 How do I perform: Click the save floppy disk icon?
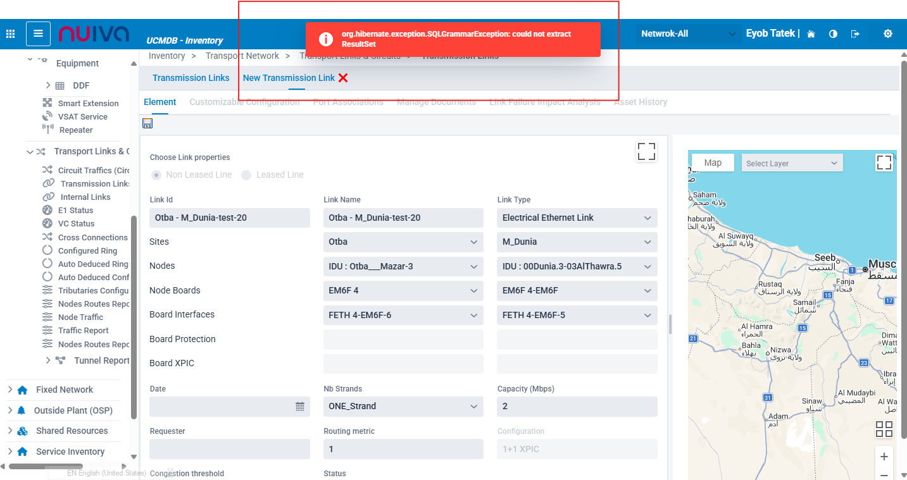point(147,123)
